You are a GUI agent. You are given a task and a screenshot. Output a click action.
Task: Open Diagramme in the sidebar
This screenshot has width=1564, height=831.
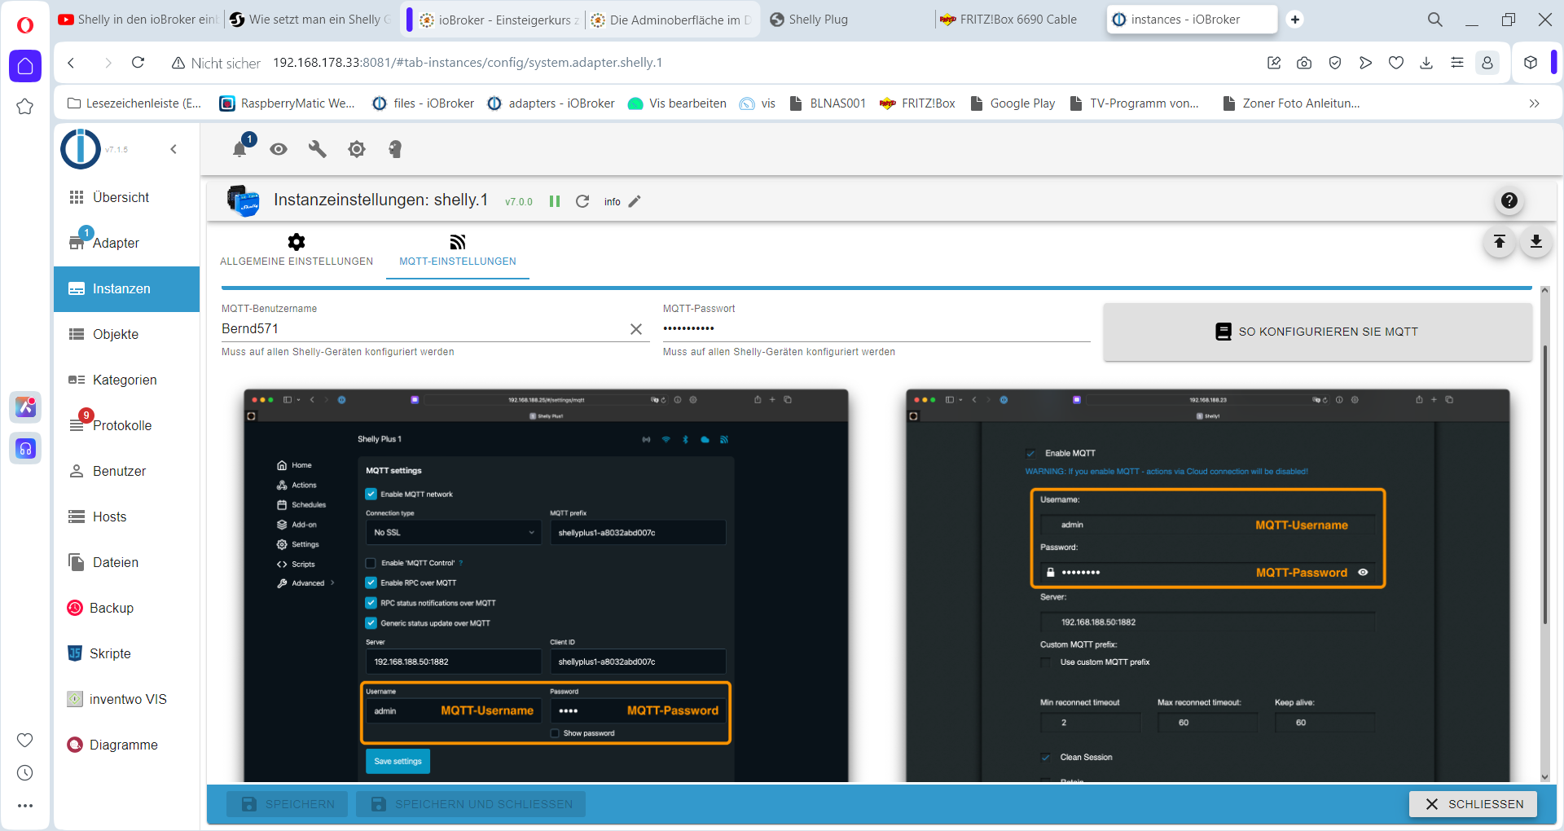tap(126, 745)
